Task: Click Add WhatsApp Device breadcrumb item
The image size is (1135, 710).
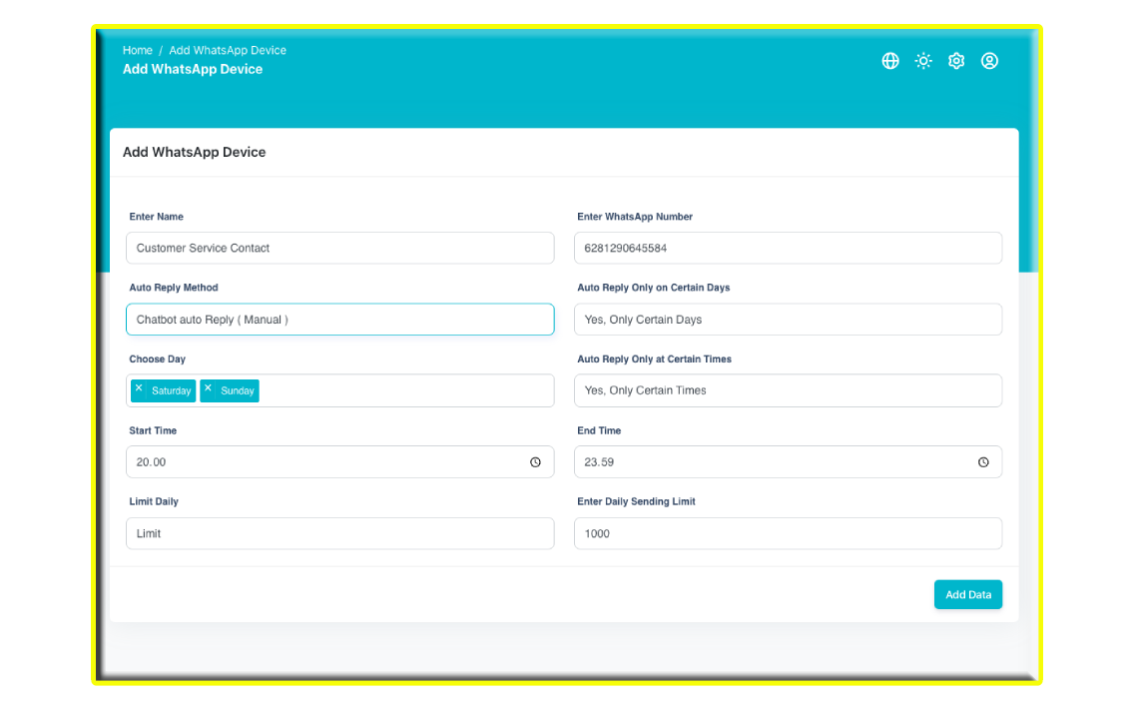Action: (228, 50)
